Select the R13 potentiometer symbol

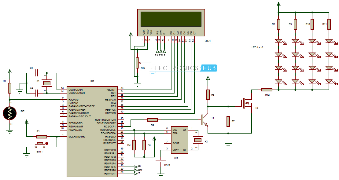point(137,63)
